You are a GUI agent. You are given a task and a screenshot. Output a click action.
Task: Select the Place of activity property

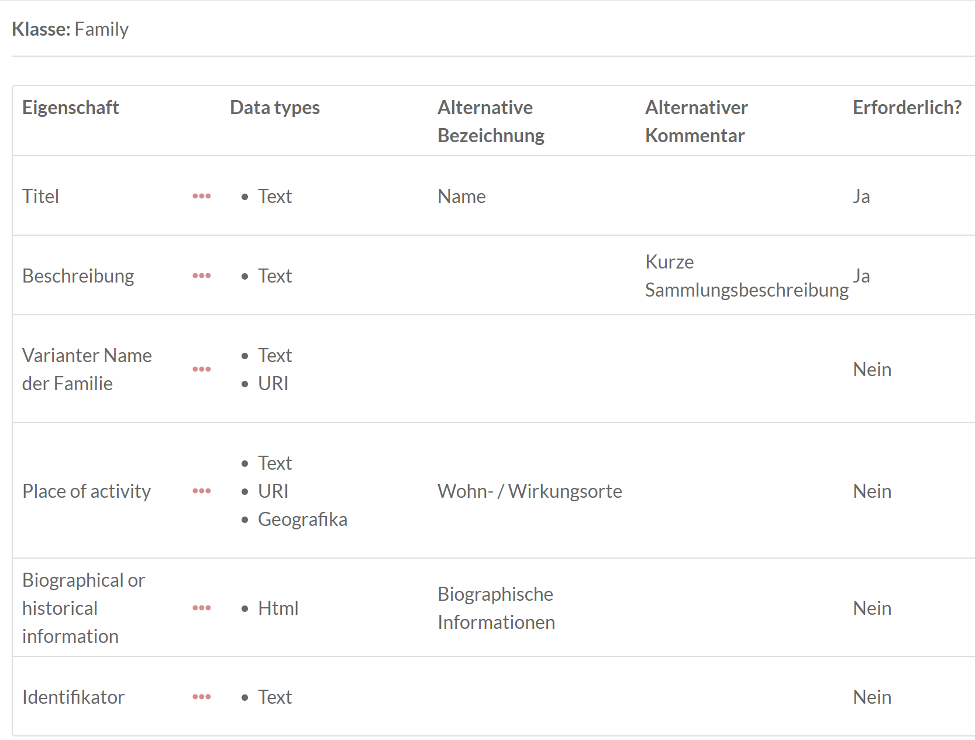87,491
